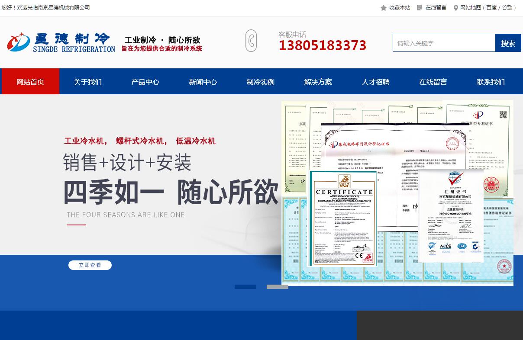Click the ISO 9001 注册证书 image
Screen dimensions: 523x340
[x=451, y=216]
